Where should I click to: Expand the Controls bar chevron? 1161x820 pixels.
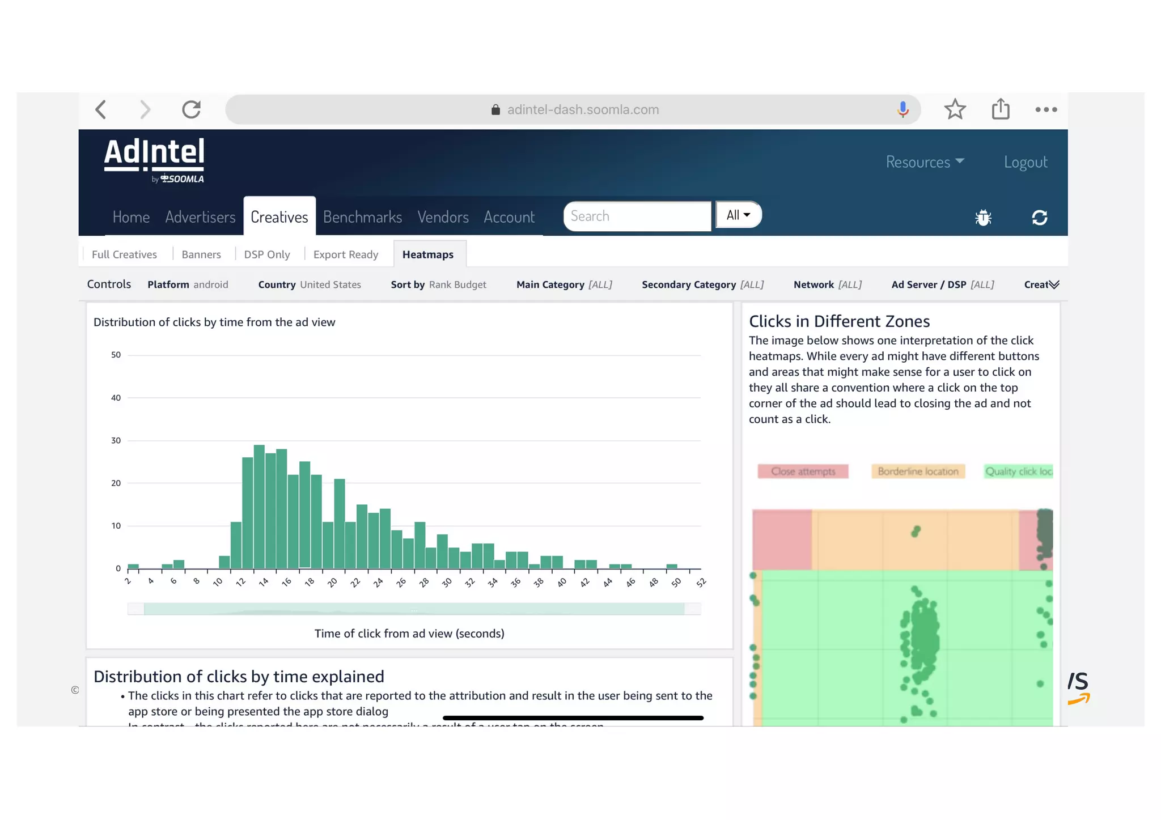pos(1054,284)
